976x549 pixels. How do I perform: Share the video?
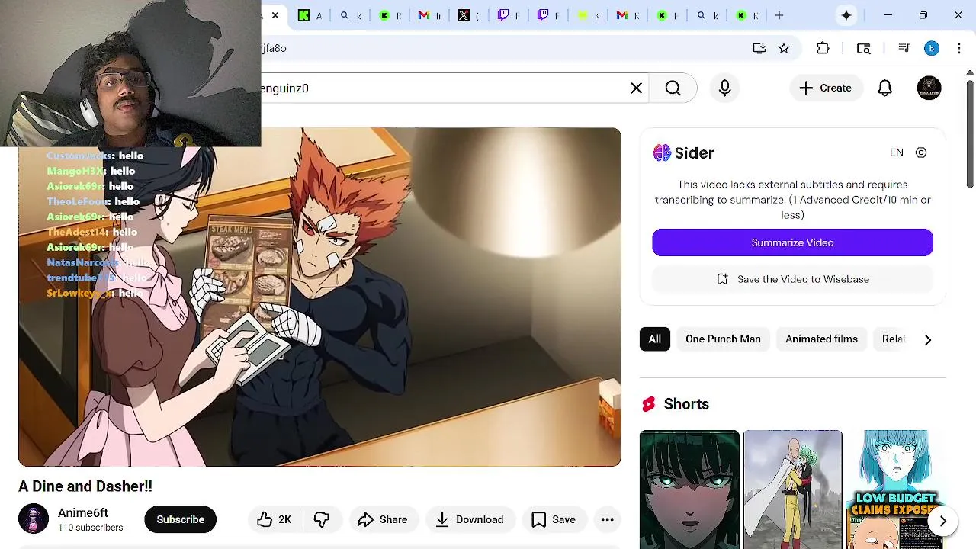pyautogui.click(x=384, y=519)
